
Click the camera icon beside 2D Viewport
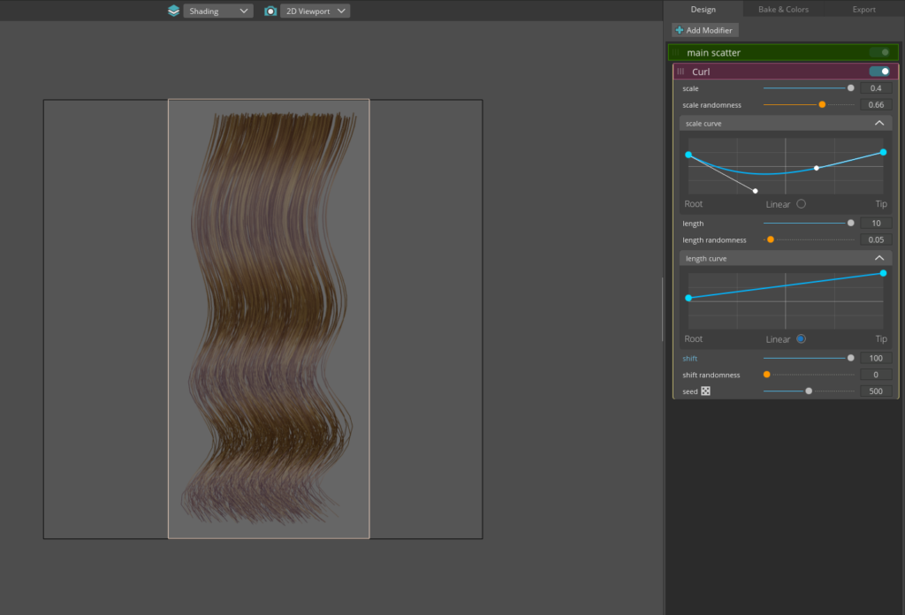270,11
